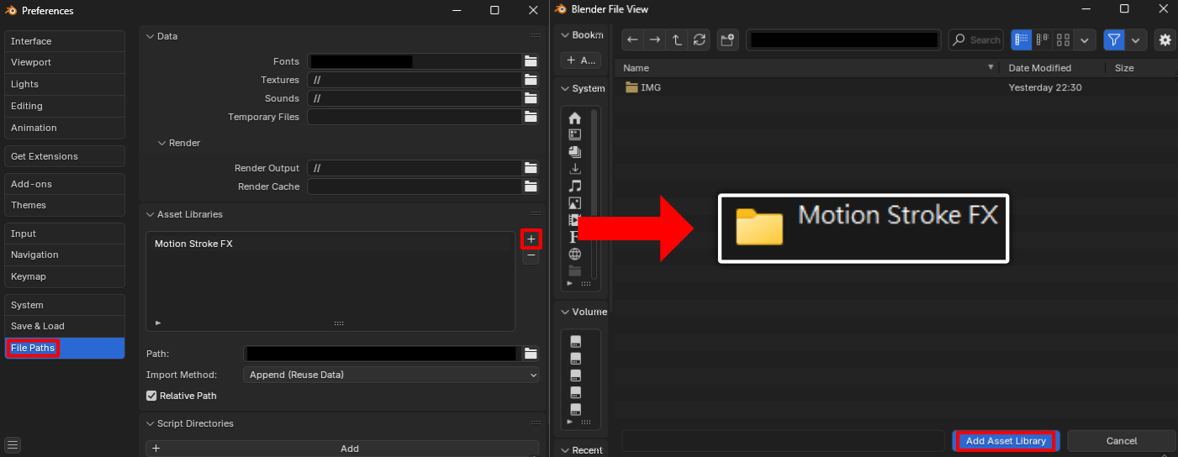
Task: Go to parent directory in File View
Action: (x=677, y=39)
